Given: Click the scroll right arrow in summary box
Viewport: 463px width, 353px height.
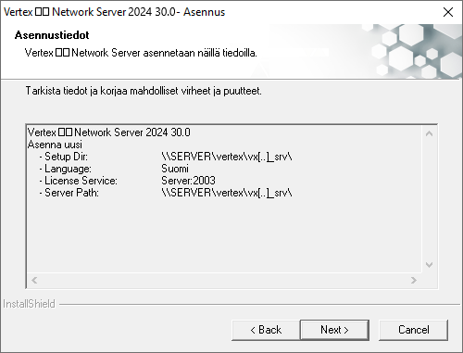Looking at the screenshot, I should click(x=414, y=280).
